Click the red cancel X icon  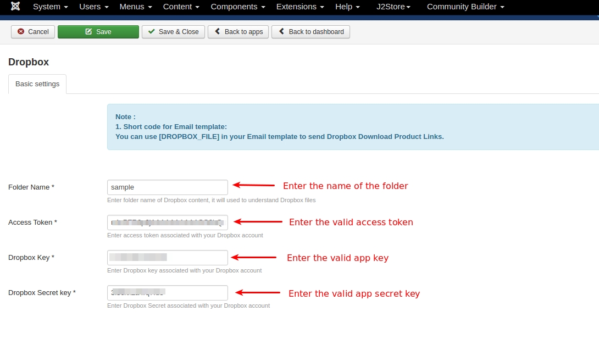coord(21,31)
